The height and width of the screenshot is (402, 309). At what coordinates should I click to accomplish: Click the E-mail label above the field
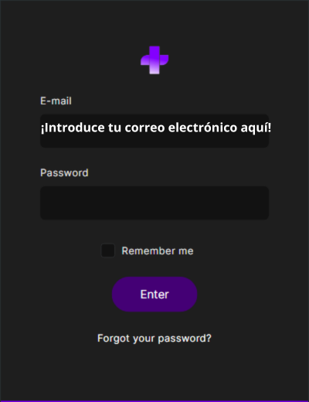point(56,100)
